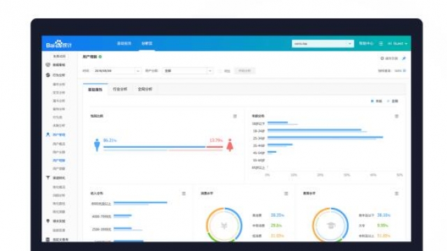Viewport: 447px width, 251px height.
Task: Click the green status dot beside page title
Action: (100, 56)
